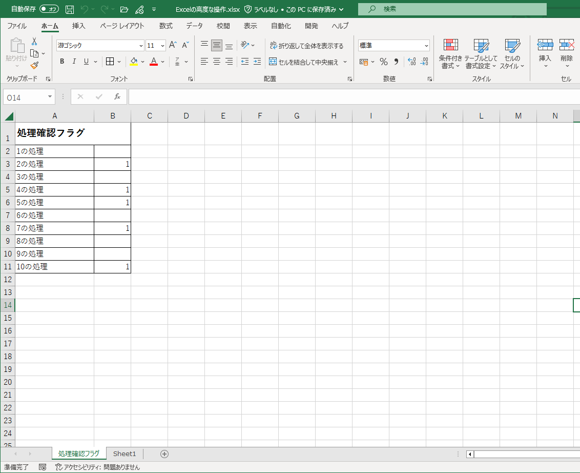Click the Save floppy disk icon
Screen dimensions: 580x473
coord(70,9)
